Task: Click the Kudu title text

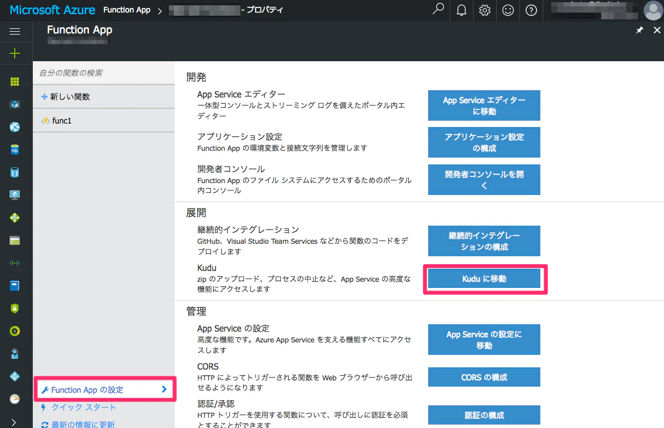Action: point(206,268)
